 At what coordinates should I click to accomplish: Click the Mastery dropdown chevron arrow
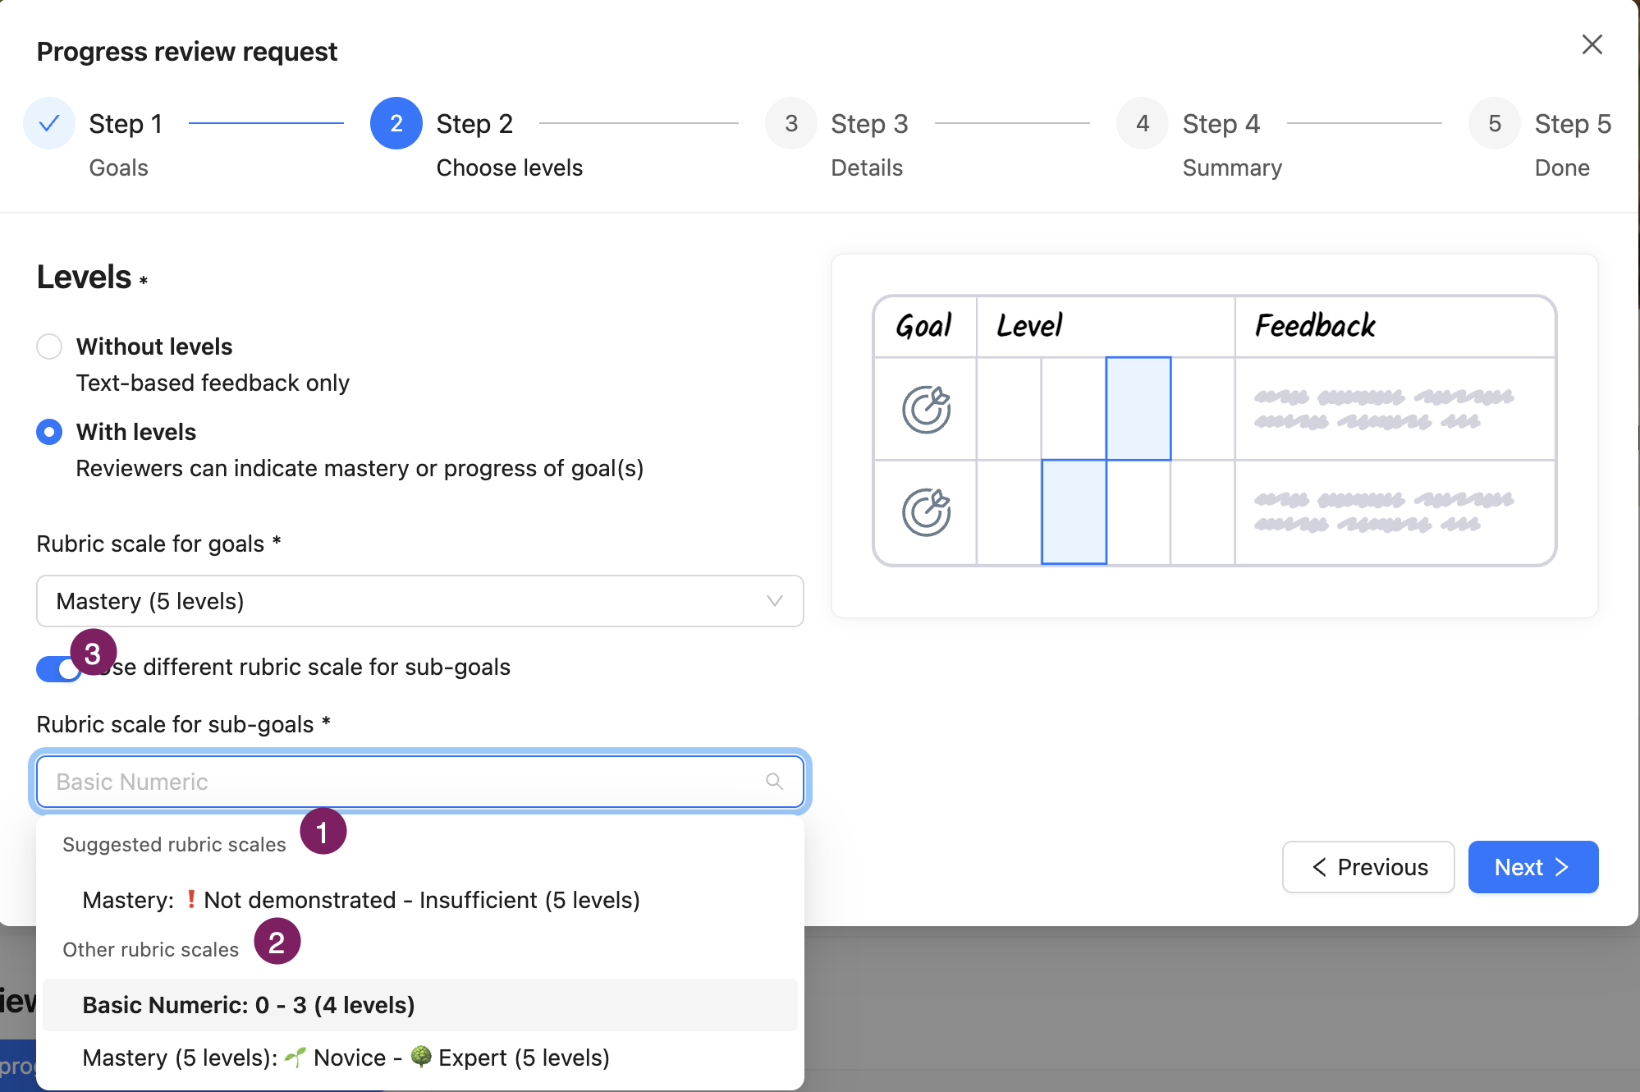774,601
